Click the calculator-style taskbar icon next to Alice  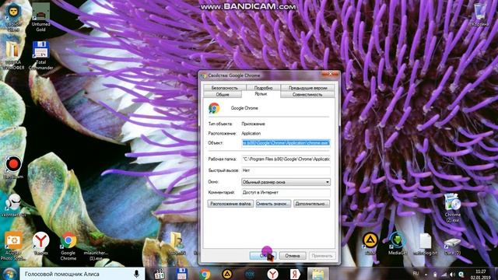tap(159, 274)
